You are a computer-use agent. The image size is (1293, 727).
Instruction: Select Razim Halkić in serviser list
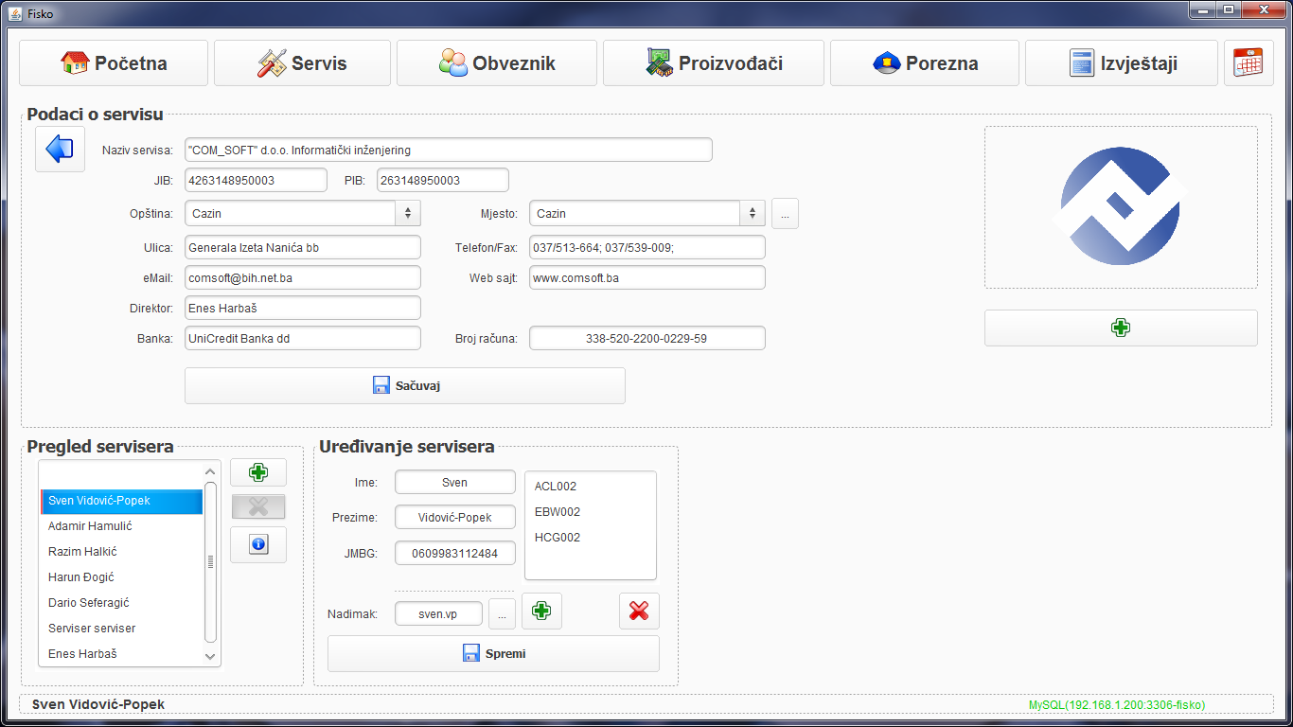(x=121, y=552)
